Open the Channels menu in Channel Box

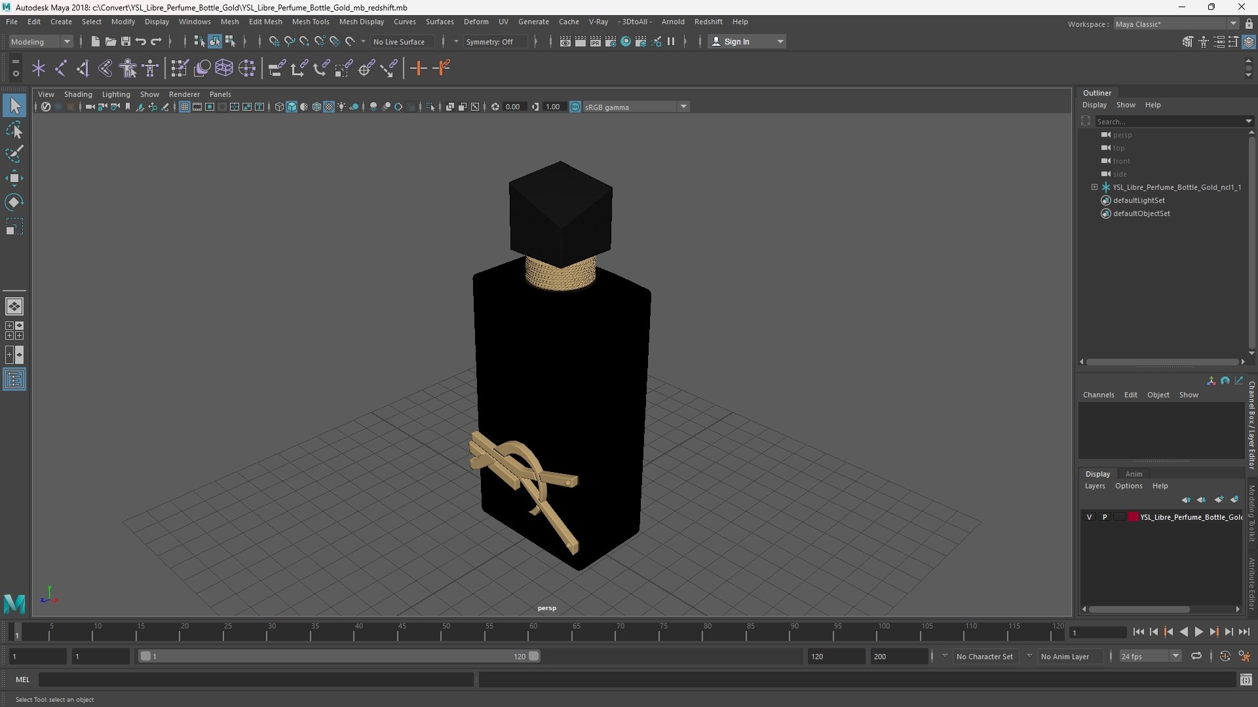click(1098, 395)
